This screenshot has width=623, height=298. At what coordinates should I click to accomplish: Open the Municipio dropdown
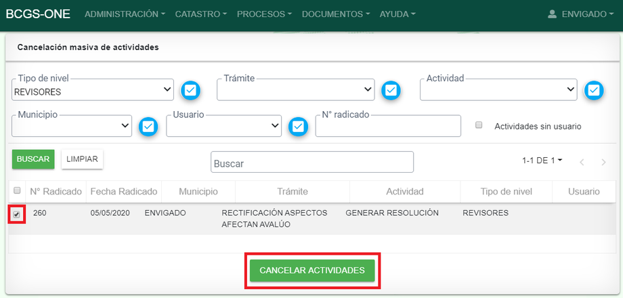pyautogui.click(x=72, y=126)
